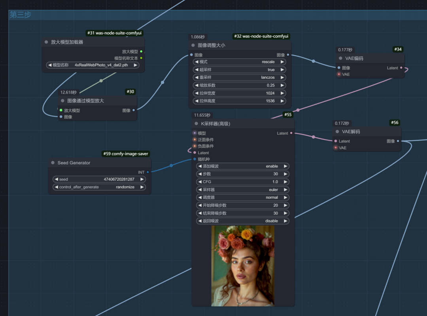Click 负面条件 input port

(x=195, y=146)
